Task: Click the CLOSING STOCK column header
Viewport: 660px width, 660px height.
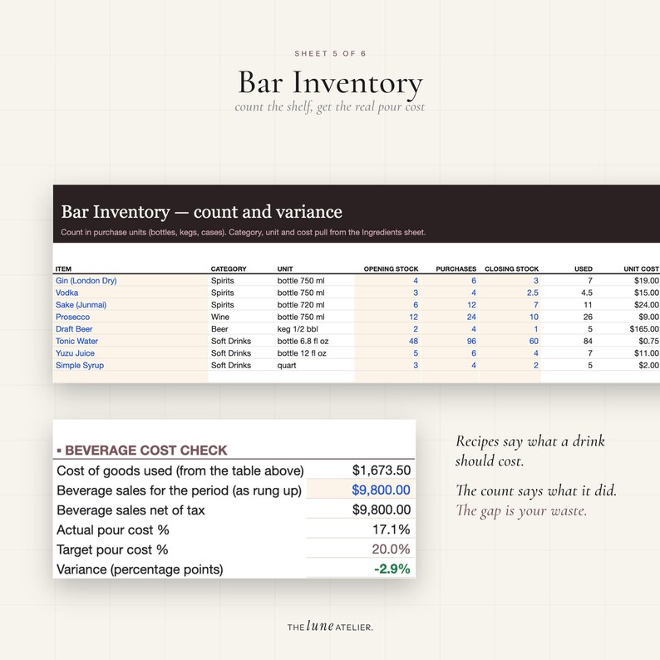Action: tap(511, 269)
